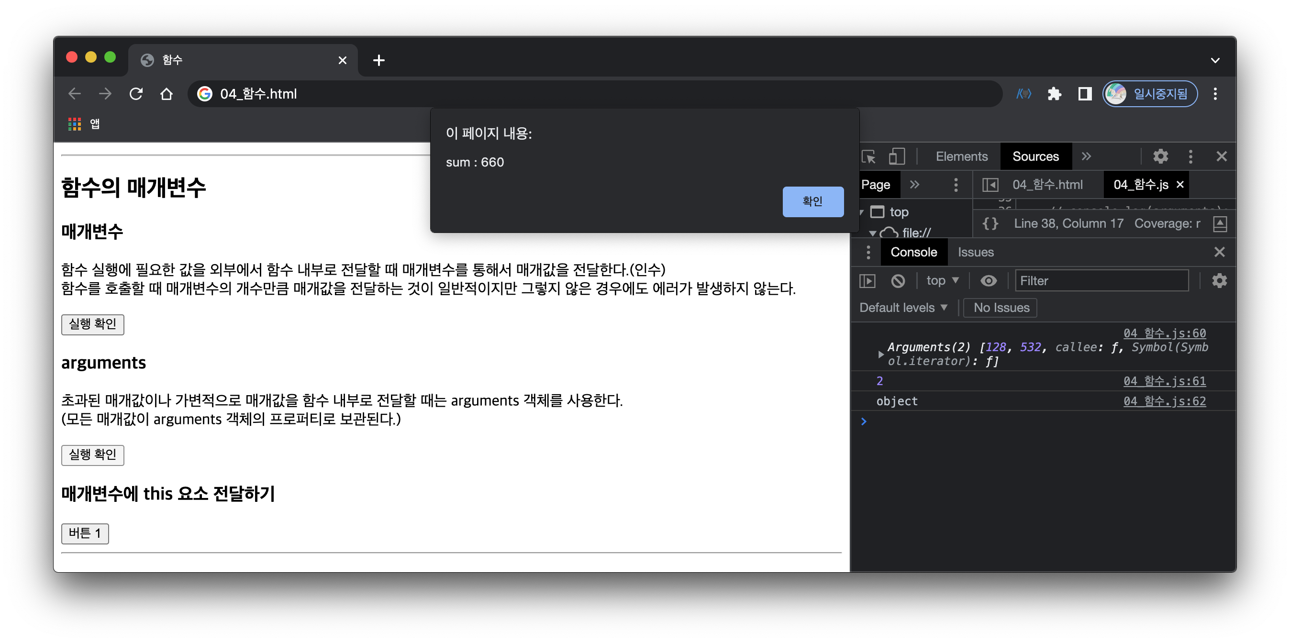
Task: Click the live expression eye icon
Action: 988,281
